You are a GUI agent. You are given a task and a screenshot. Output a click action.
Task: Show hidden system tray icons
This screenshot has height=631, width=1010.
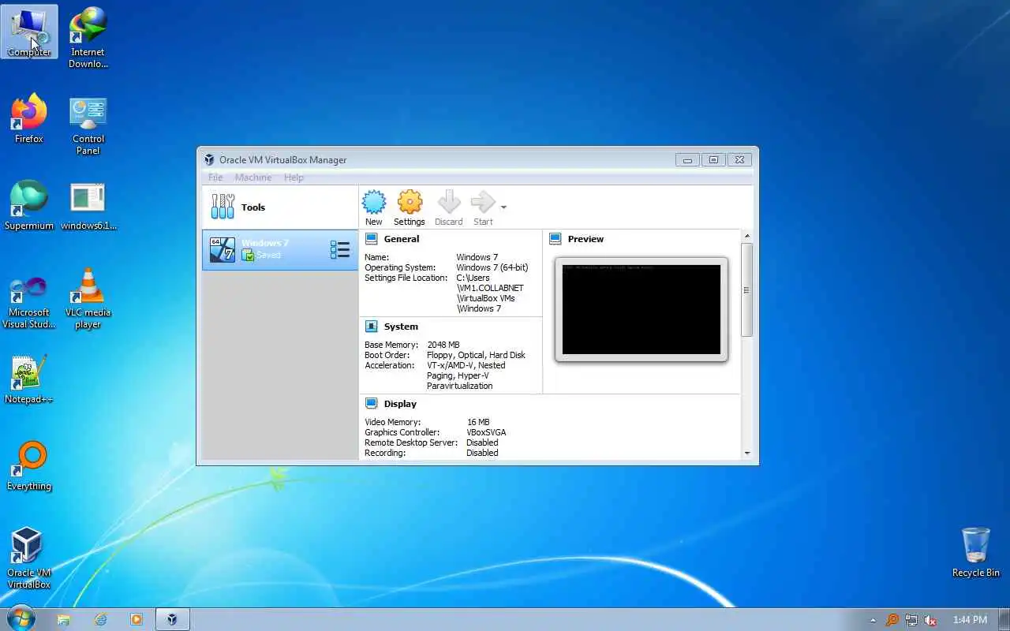pyautogui.click(x=873, y=620)
